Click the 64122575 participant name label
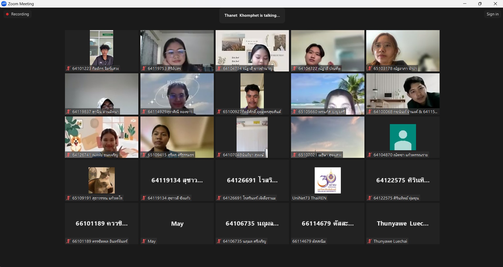Screen dimensions: 503x267 396,198
